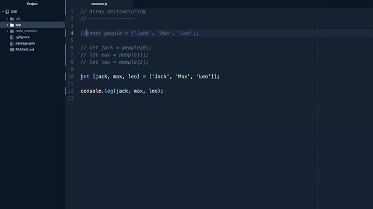Select the app folder name
The height and width of the screenshot is (209, 373).
pos(18,25)
